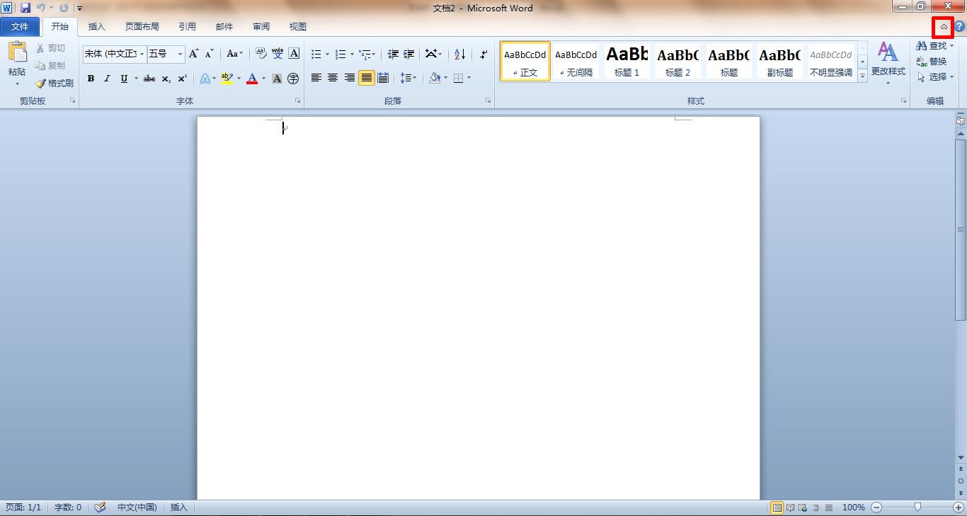Click the zoom level 100% button
The height and width of the screenshot is (516, 967).
pos(854,508)
